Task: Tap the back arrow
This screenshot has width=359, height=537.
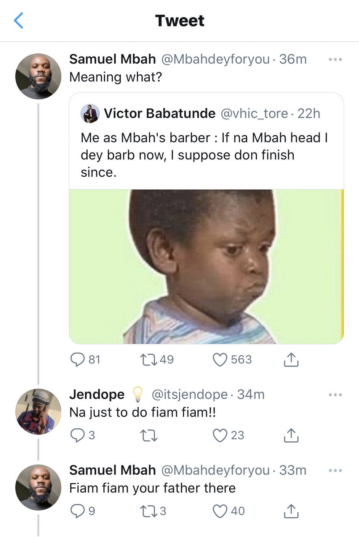Action: [19, 21]
